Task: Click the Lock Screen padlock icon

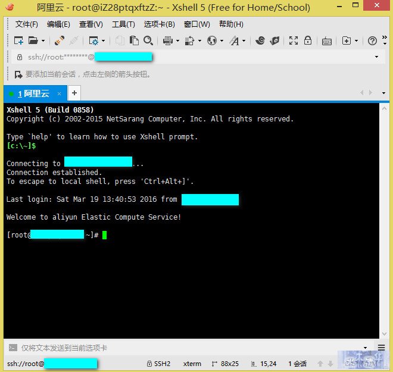Action: pyautogui.click(x=308, y=40)
